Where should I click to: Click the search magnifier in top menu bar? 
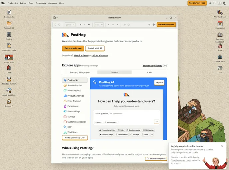(210, 3)
